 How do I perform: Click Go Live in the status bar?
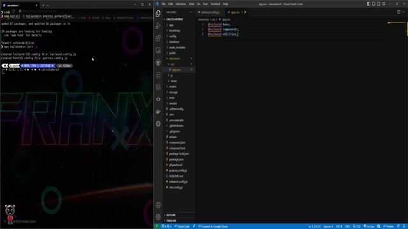(x=368, y=226)
